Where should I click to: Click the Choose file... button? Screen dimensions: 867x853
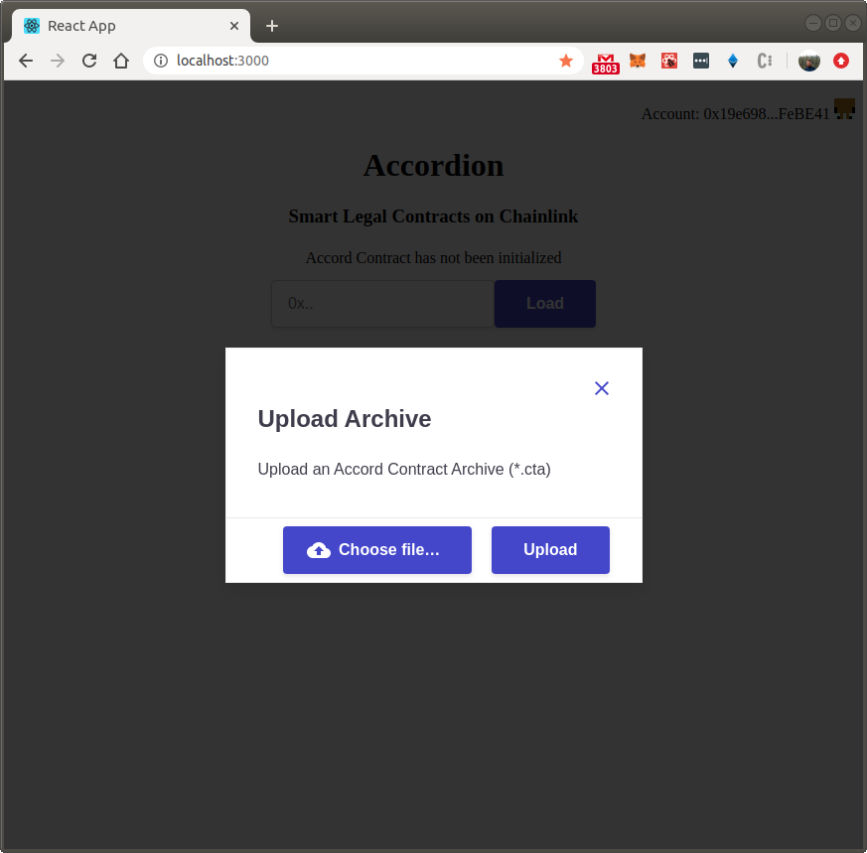coord(377,549)
